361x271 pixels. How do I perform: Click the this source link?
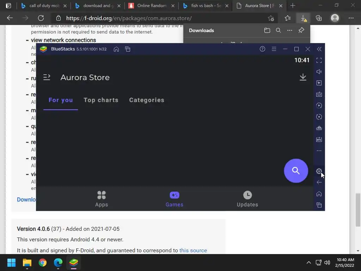[193, 250]
